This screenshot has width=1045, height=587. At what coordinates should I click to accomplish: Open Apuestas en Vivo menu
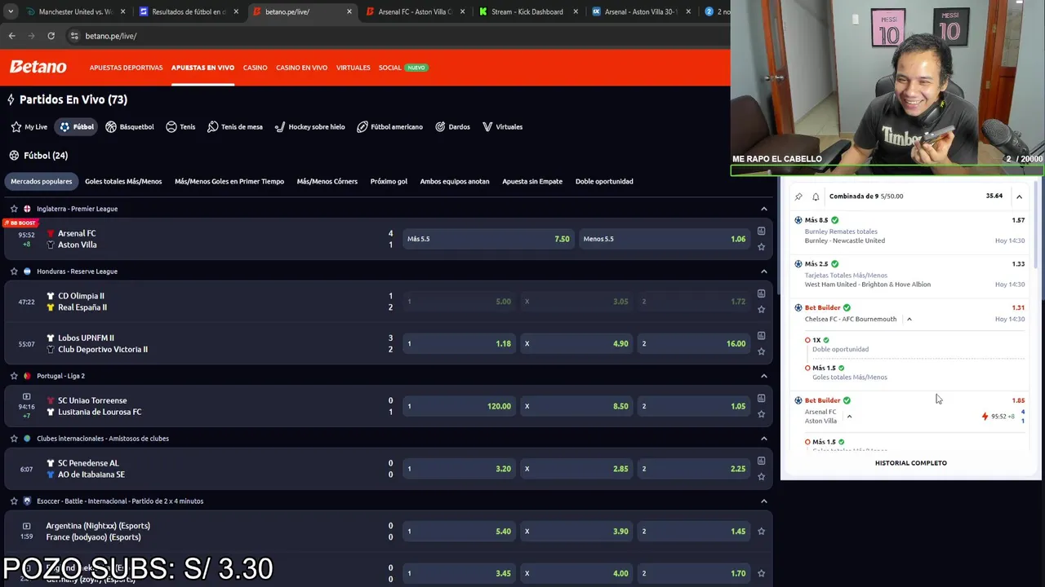coord(202,68)
